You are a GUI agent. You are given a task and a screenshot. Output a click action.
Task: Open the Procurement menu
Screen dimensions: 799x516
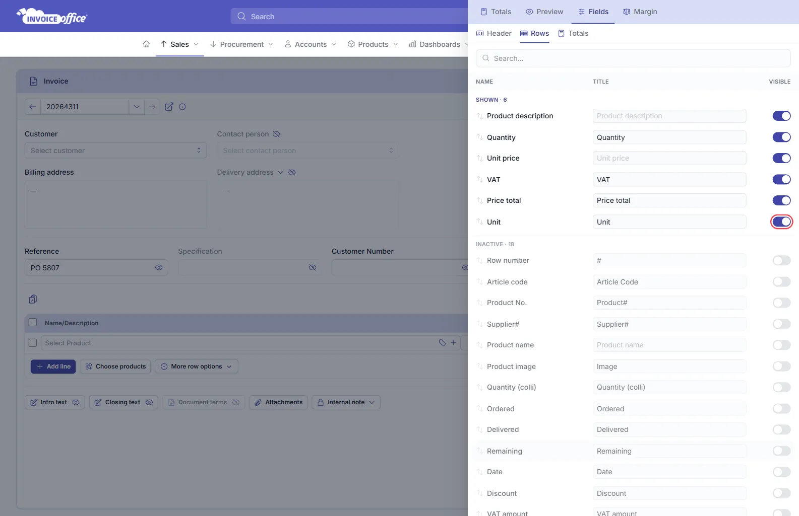coord(241,44)
